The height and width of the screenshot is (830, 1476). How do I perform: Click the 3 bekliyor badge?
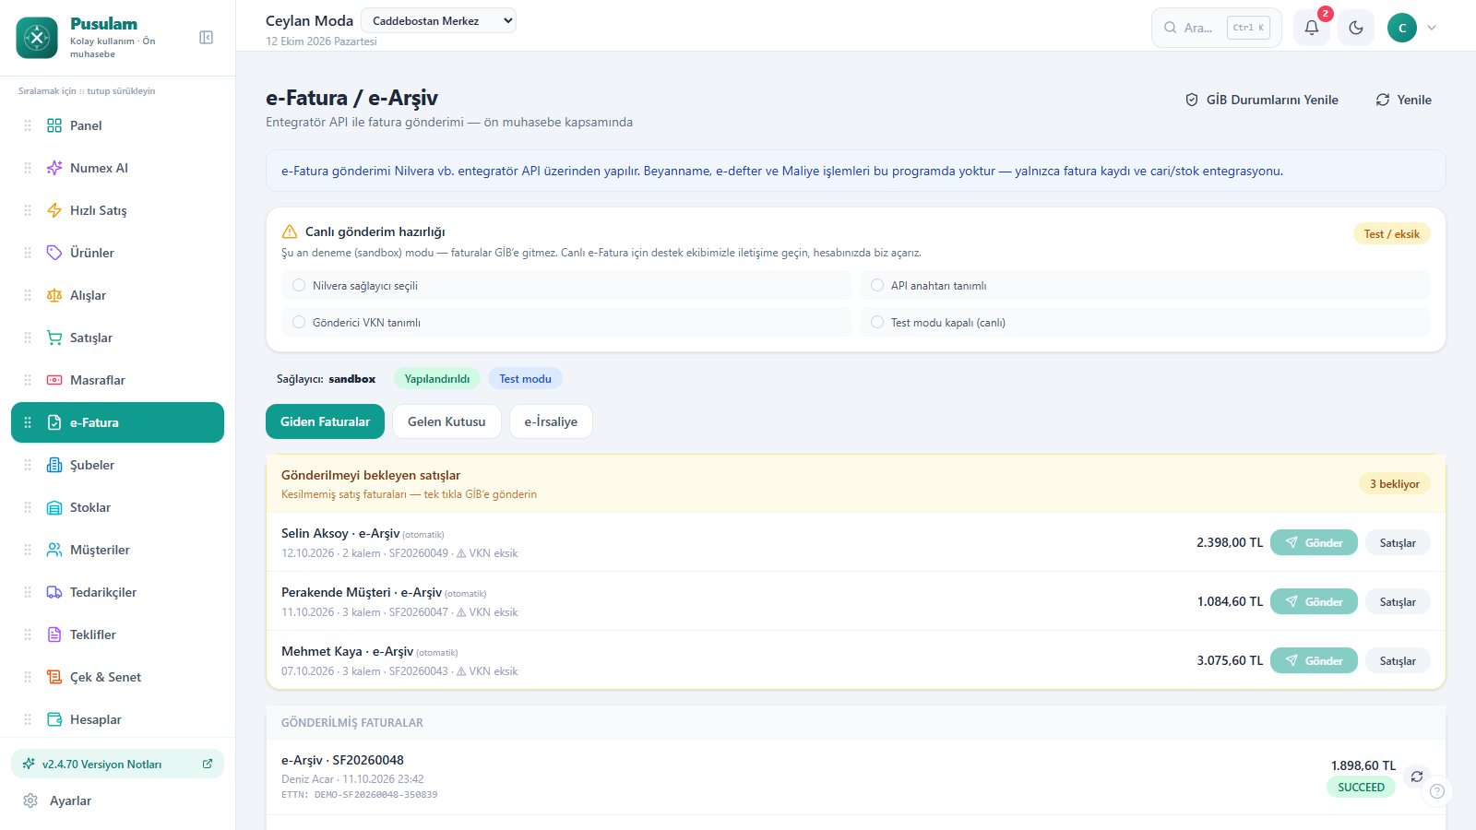[x=1394, y=483]
